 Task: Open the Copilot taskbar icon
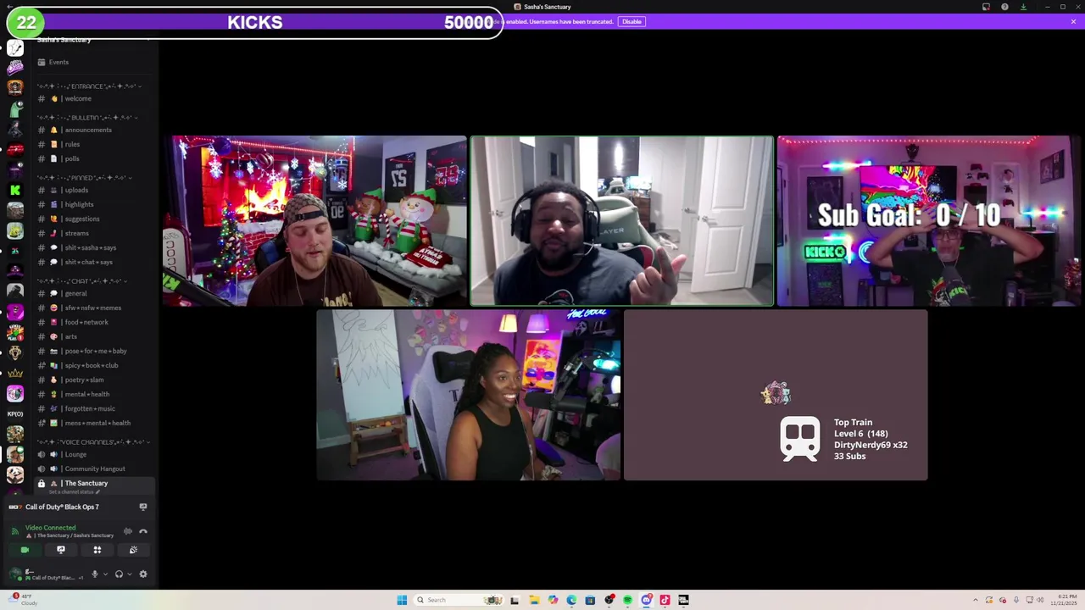point(553,600)
